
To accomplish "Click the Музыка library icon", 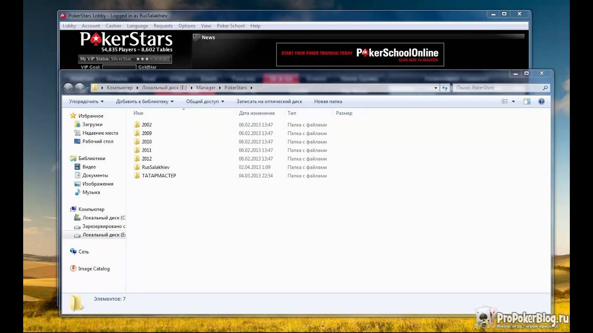I will 77,192.
